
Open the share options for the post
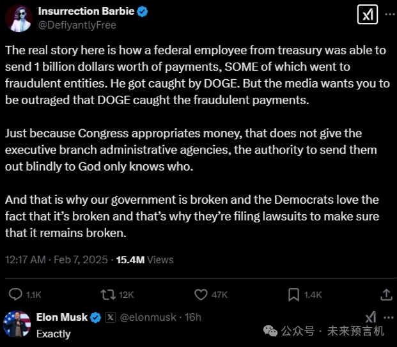click(386, 295)
